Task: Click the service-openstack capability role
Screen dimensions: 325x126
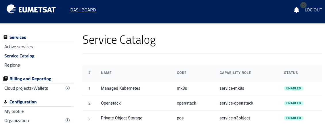Action: tap(236, 103)
